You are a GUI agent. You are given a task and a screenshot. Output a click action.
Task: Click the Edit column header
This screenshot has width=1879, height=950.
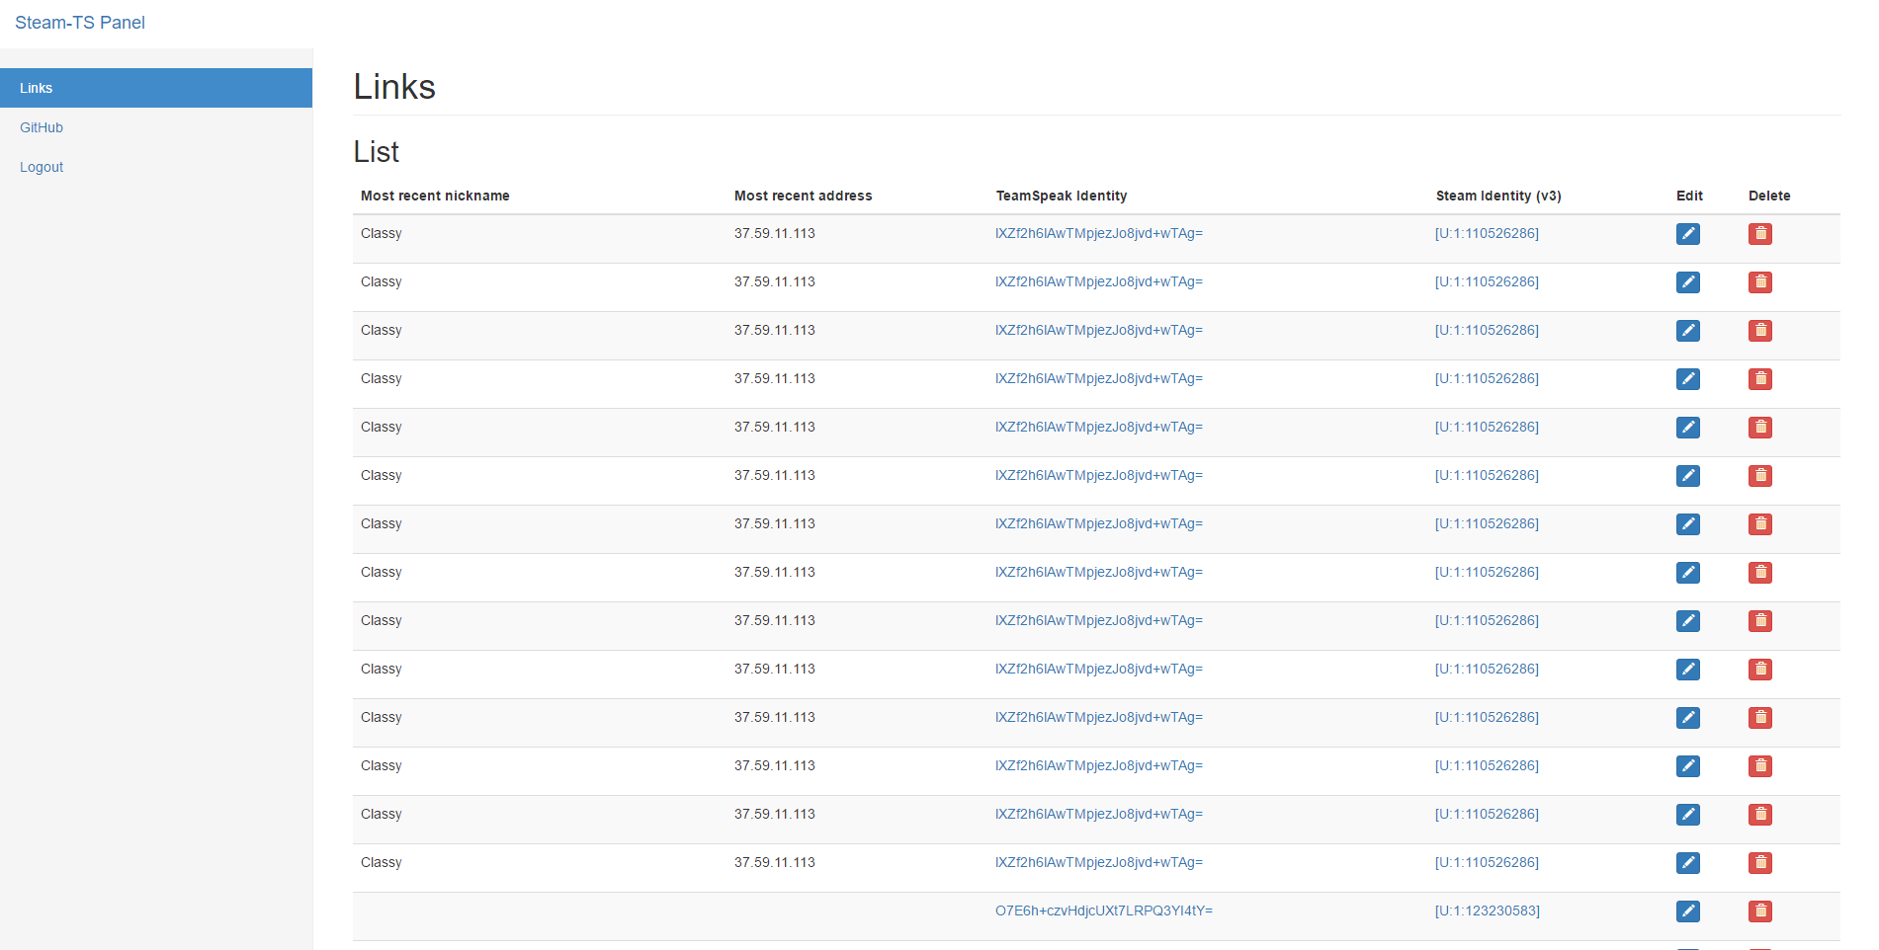pyautogui.click(x=1689, y=196)
